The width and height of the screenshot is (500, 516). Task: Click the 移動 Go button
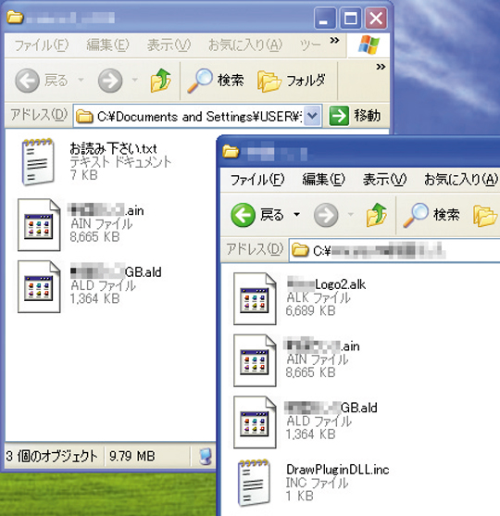click(355, 116)
